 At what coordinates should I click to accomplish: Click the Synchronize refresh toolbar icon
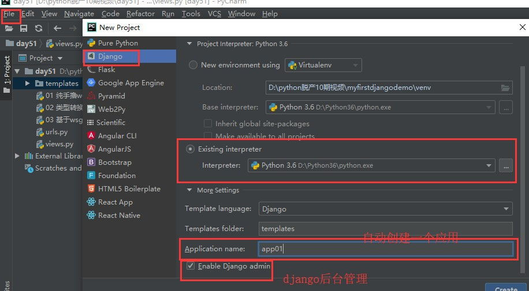tap(39, 28)
